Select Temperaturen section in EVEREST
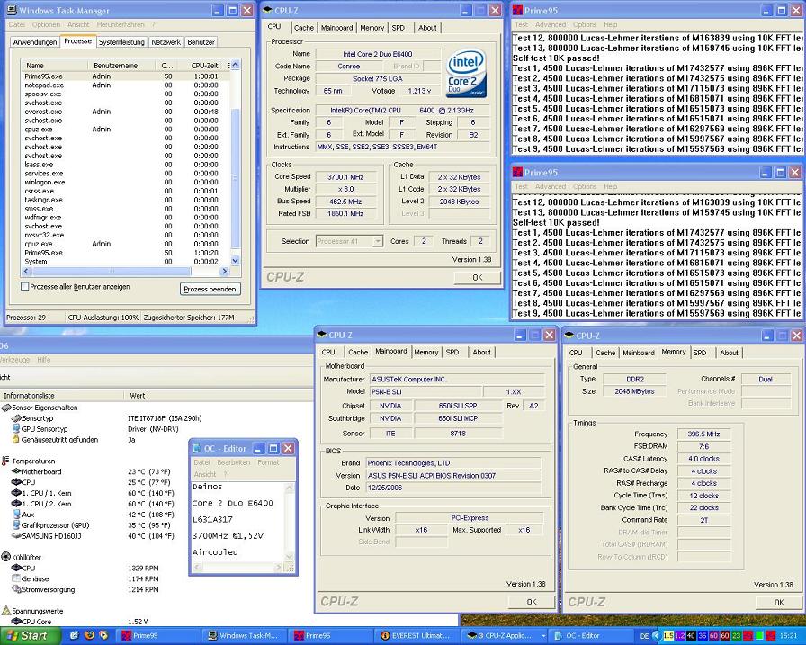 [x=33, y=461]
